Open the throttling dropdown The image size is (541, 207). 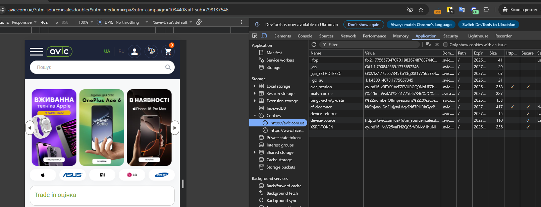pyautogui.click(x=131, y=22)
